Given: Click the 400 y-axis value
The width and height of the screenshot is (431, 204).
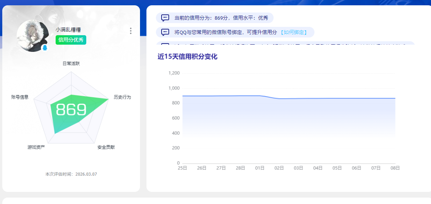Looking at the screenshot, I should pos(176,133).
